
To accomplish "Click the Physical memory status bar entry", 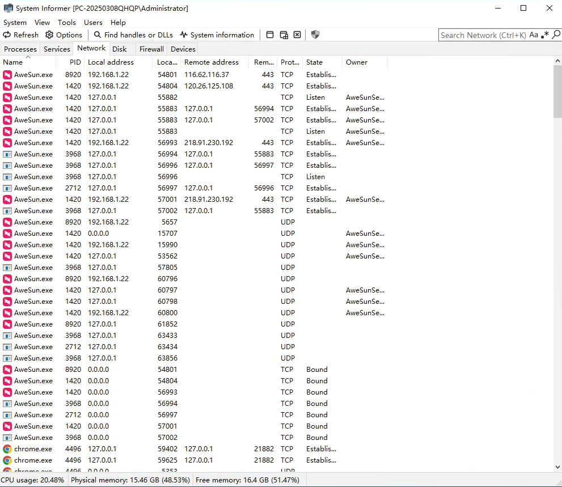I will tap(130, 480).
